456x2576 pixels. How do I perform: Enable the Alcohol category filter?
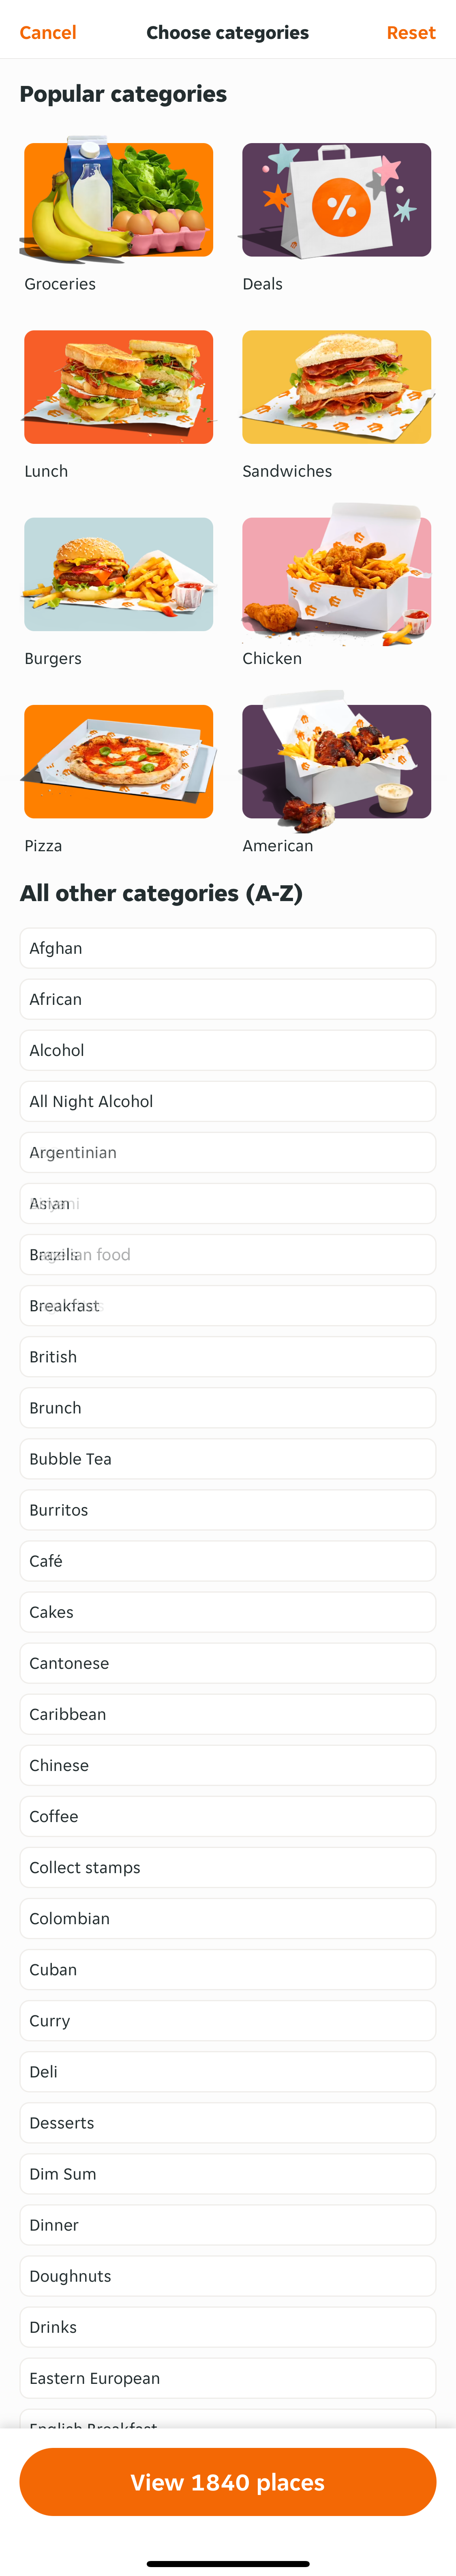(227, 1050)
